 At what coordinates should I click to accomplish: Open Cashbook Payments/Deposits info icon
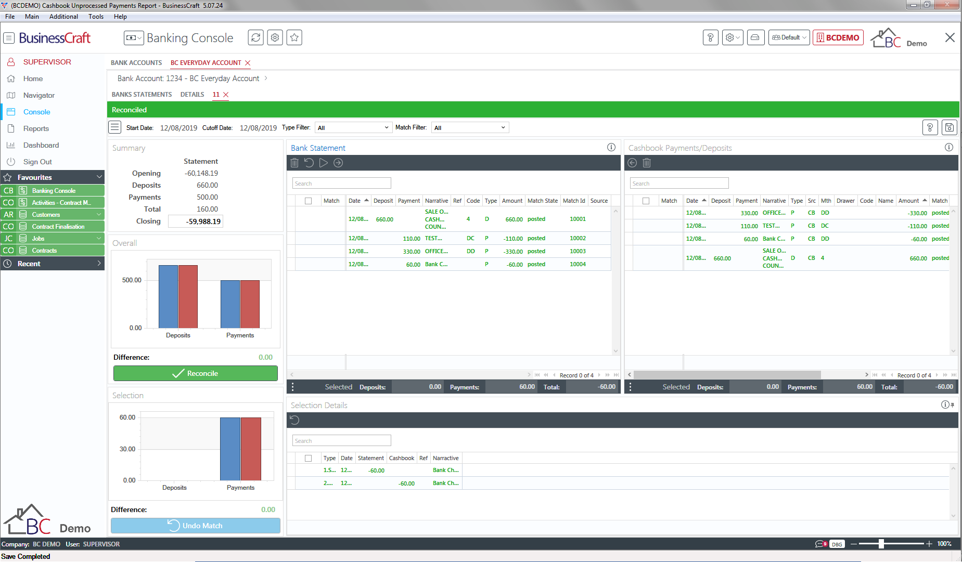(949, 147)
